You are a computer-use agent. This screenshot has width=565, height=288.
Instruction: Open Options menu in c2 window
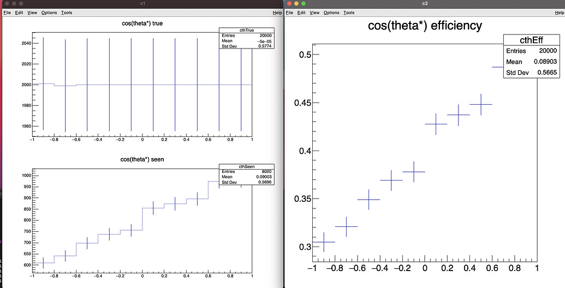pos(331,13)
